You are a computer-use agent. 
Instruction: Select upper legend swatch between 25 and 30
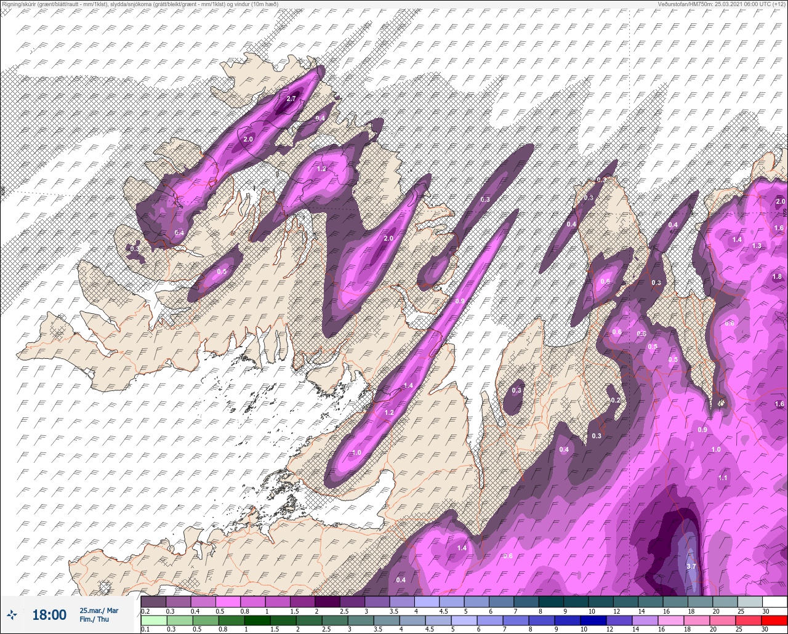[750, 601]
